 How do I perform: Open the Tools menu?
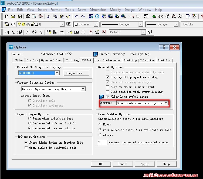[x=70, y=10]
